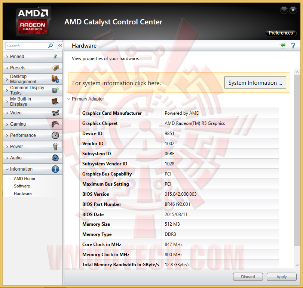Click the Video camera icon

(x=55, y=113)
